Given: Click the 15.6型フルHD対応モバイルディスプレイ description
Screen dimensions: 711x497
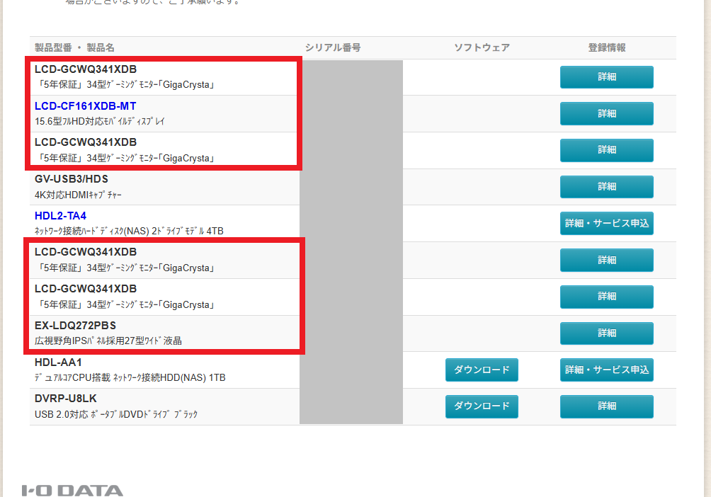Looking at the screenshot, I should pos(100,122).
